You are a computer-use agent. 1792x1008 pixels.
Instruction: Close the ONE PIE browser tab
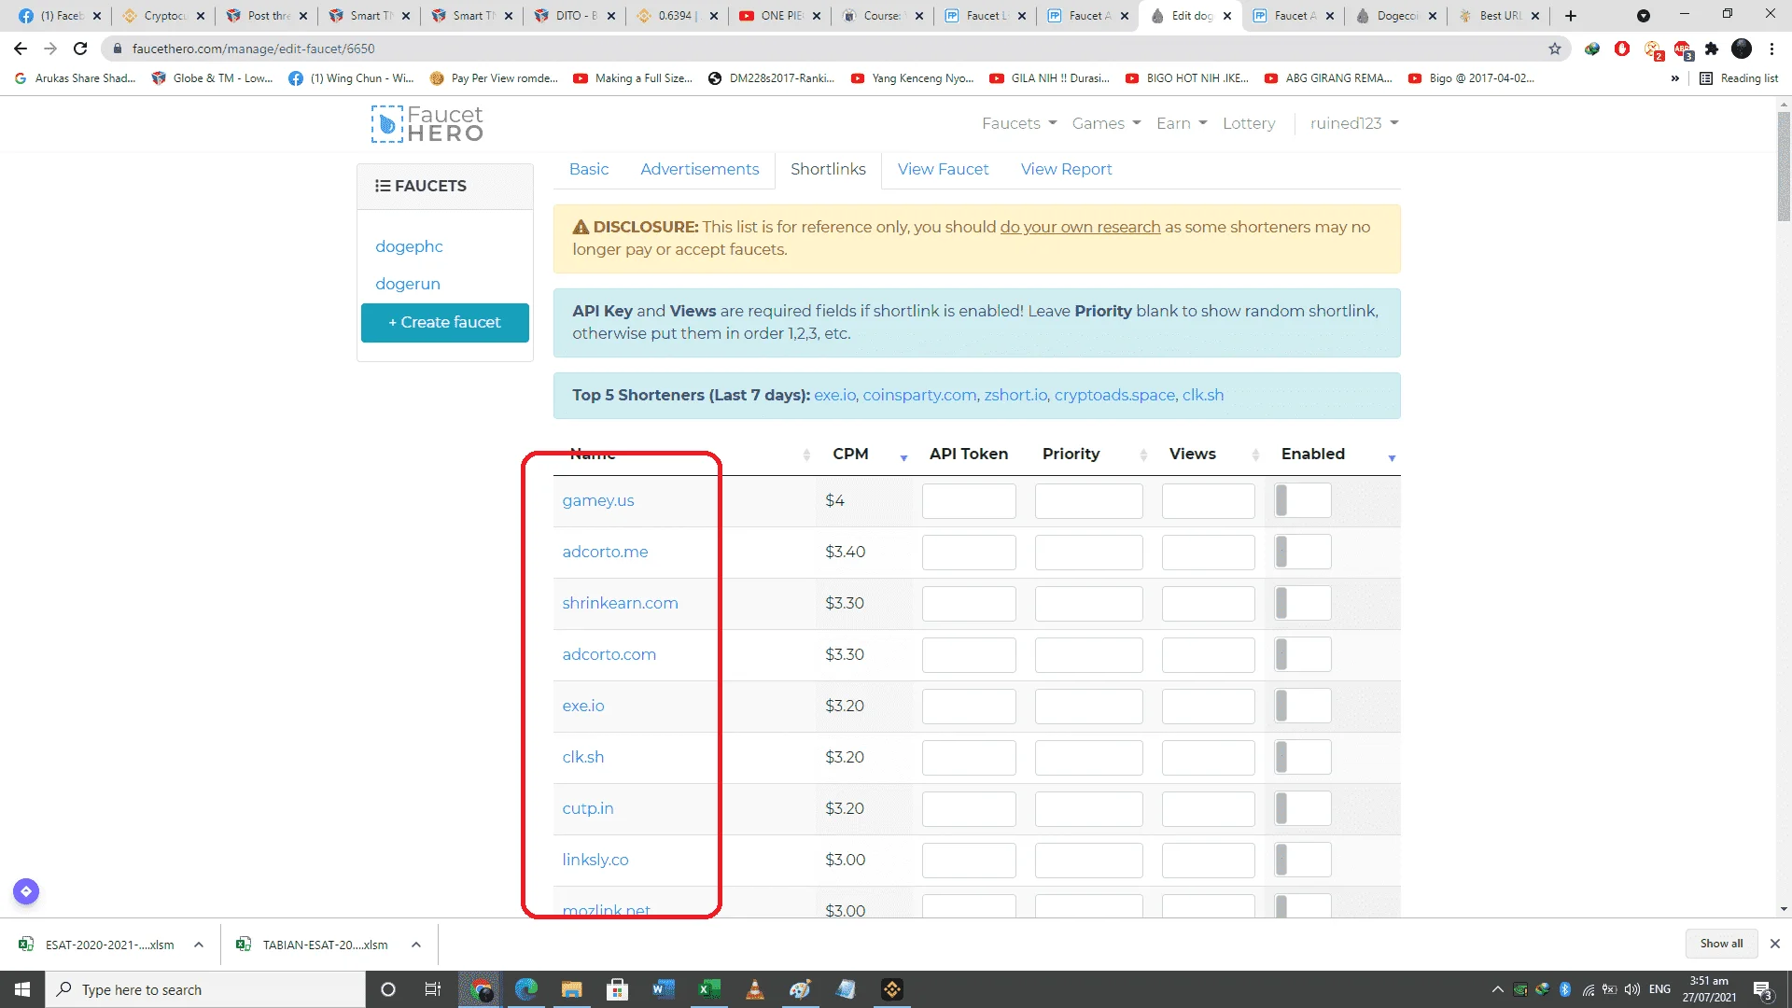coord(817,16)
